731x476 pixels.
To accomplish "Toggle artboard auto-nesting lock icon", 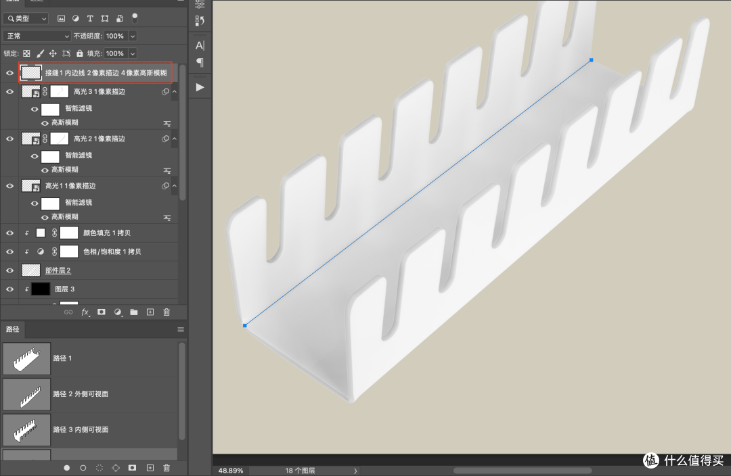I will [66, 53].
